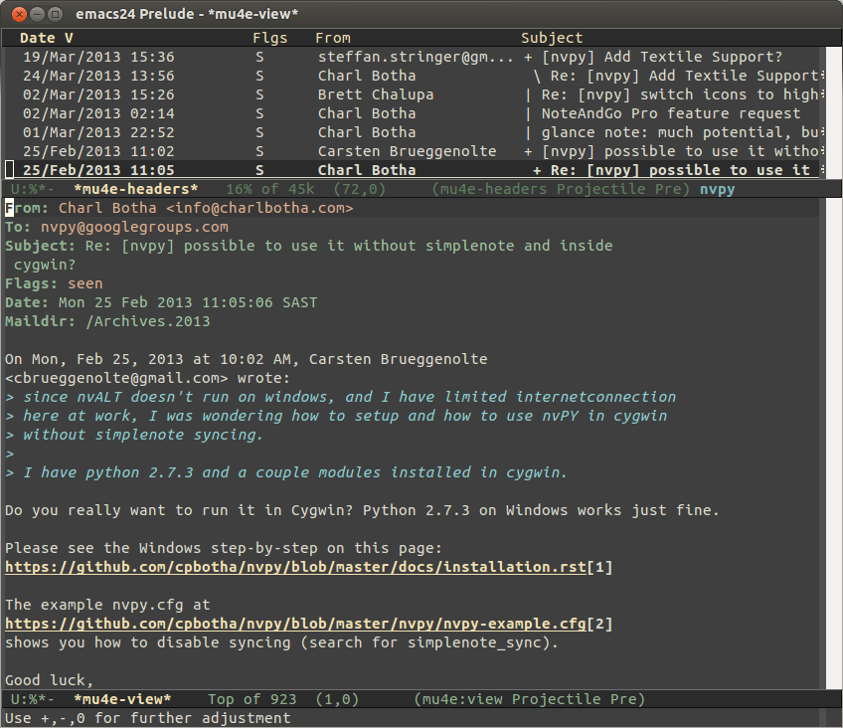Select the message dated 19/Mar/2013 15:36
This screenshot has height=728, width=843.
(x=99, y=57)
